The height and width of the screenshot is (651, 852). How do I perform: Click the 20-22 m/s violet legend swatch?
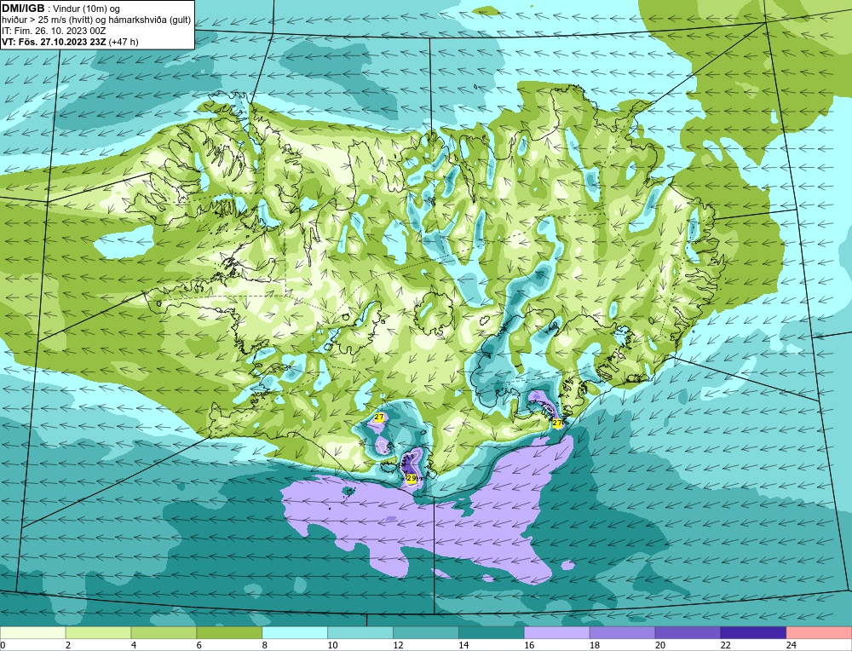(688, 633)
